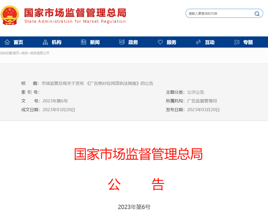Open the 首页 navigation menu item
The height and width of the screenshot is (217, 268).
pos(18,42)
